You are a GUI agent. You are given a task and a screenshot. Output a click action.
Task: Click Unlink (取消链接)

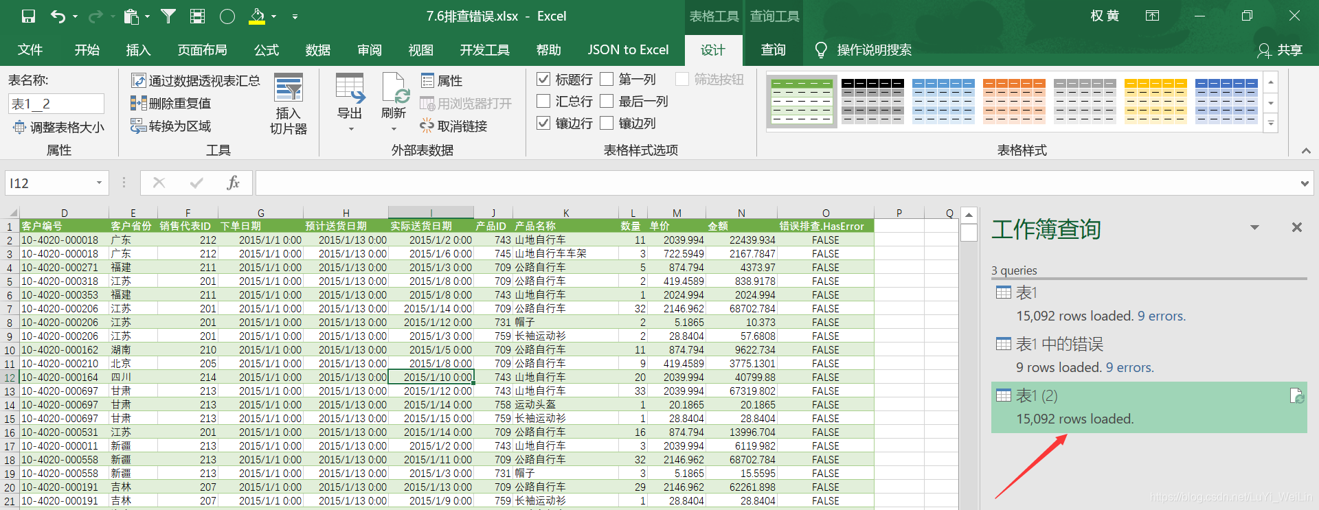click(454, 126)
